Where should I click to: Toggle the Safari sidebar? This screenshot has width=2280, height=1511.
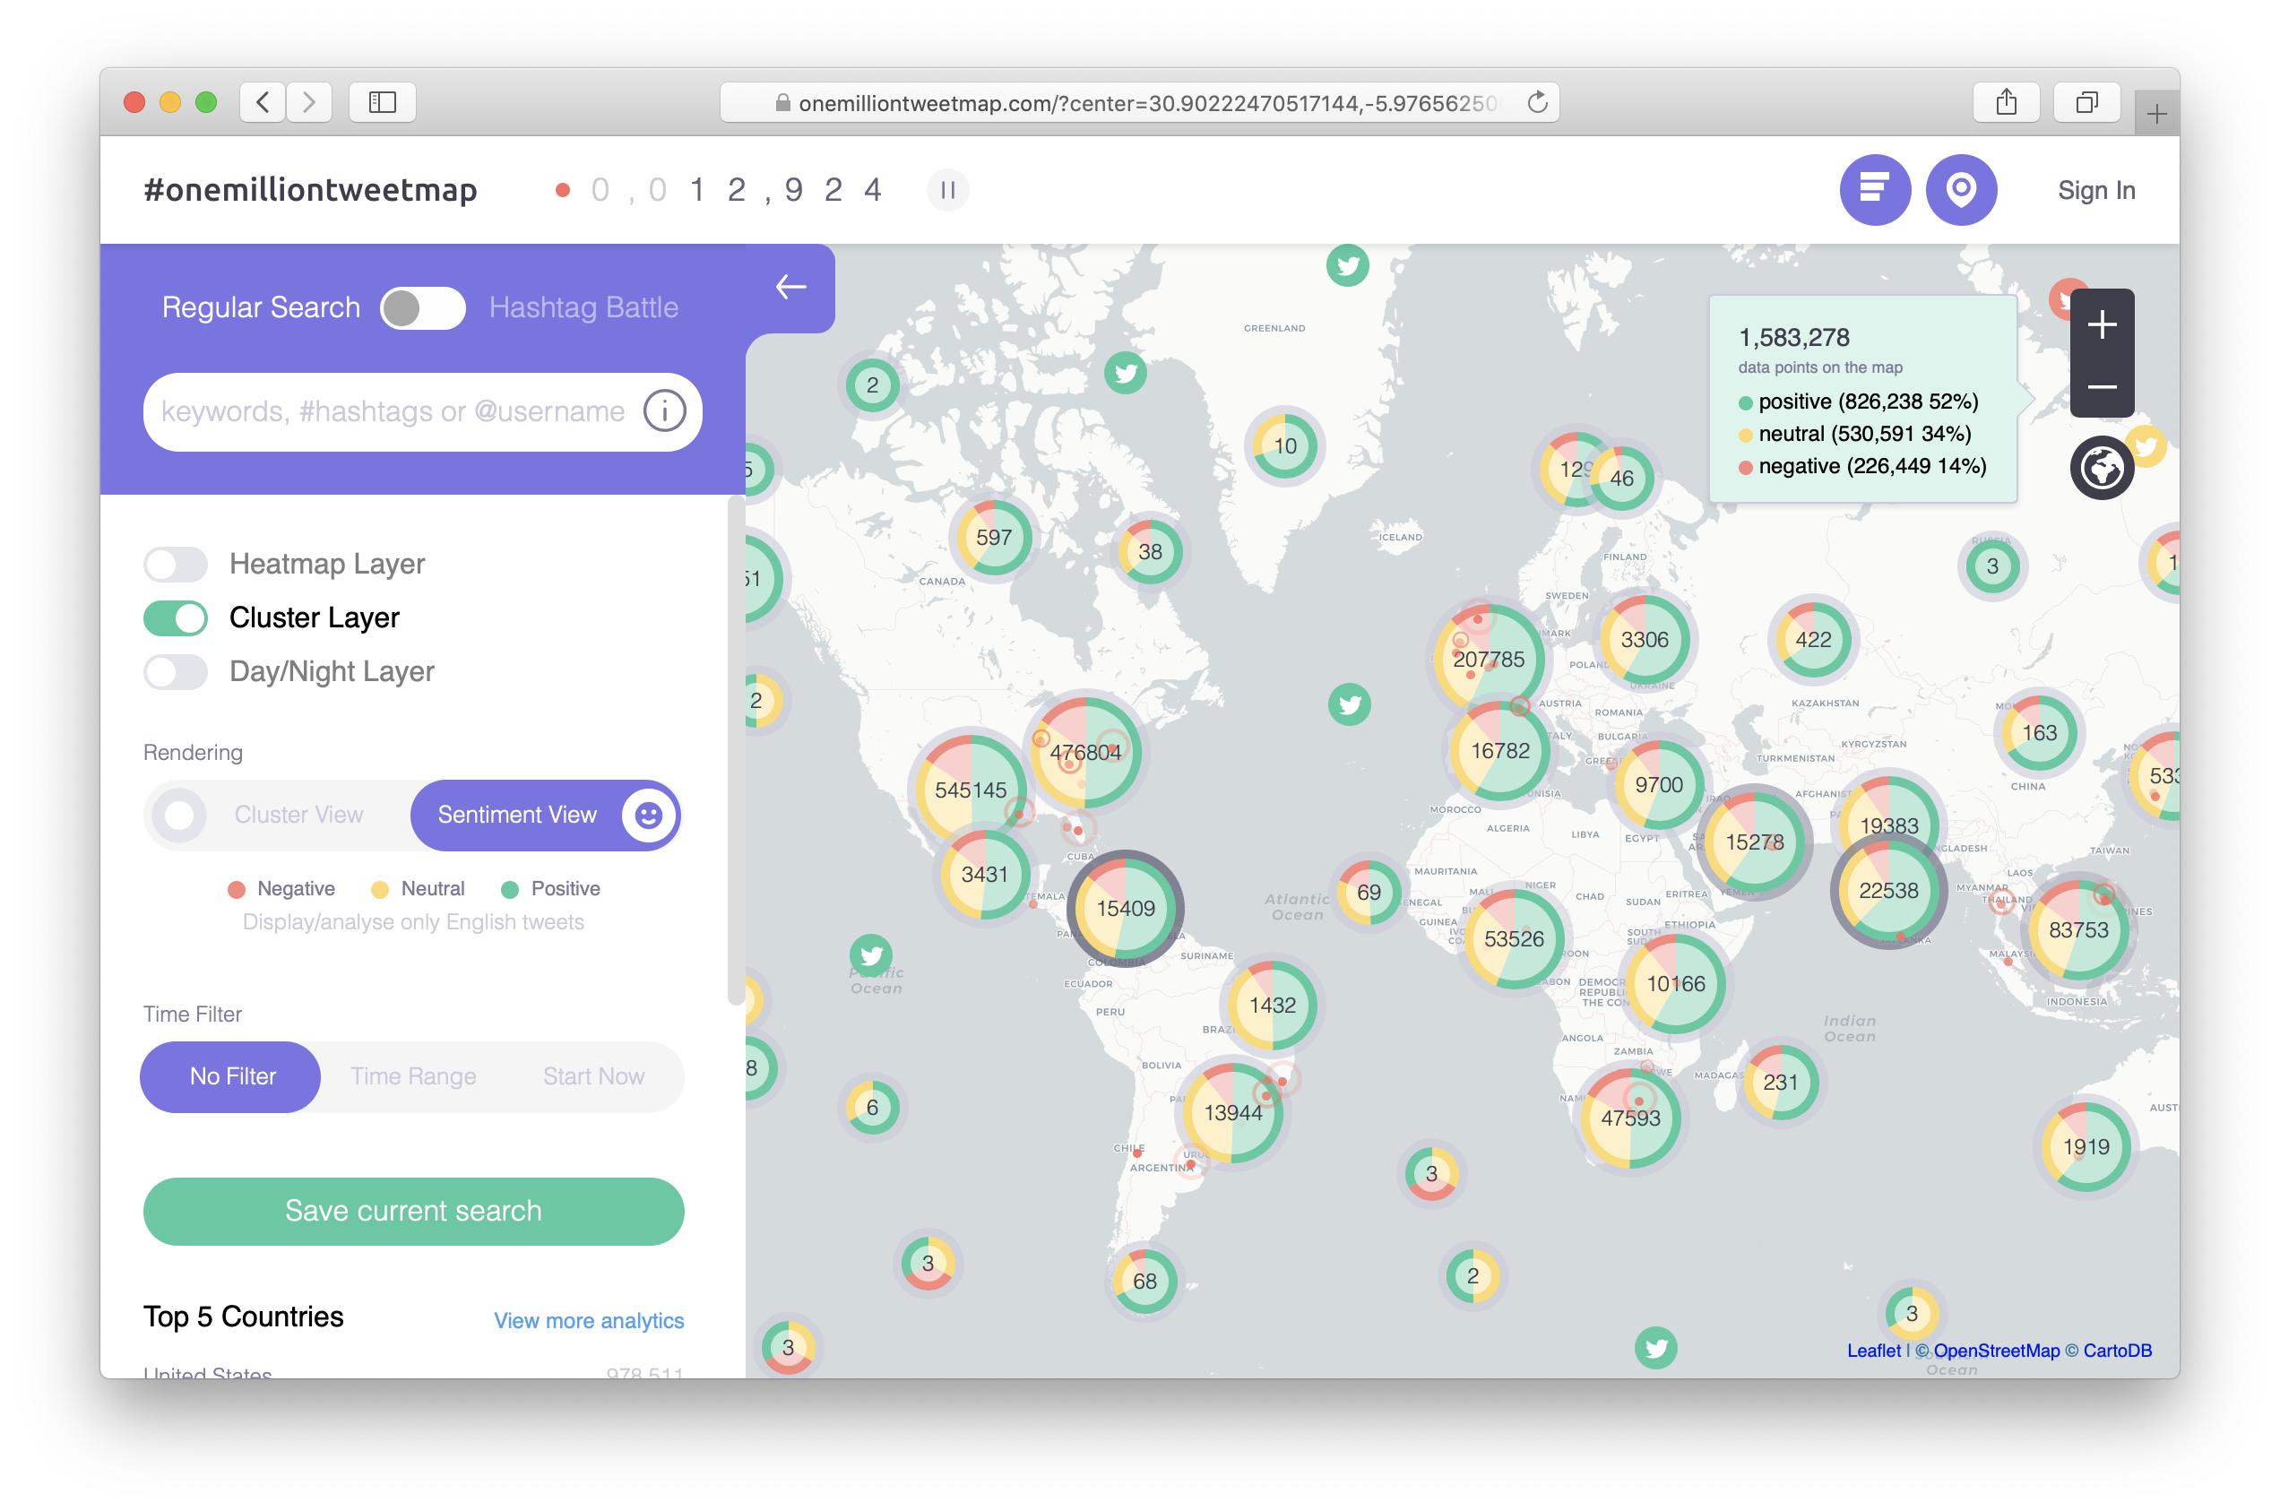(382, 102)
